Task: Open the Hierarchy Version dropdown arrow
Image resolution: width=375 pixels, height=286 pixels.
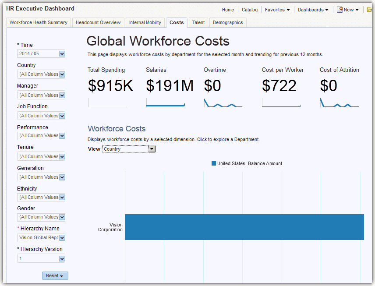Action: tap(62, 258)
